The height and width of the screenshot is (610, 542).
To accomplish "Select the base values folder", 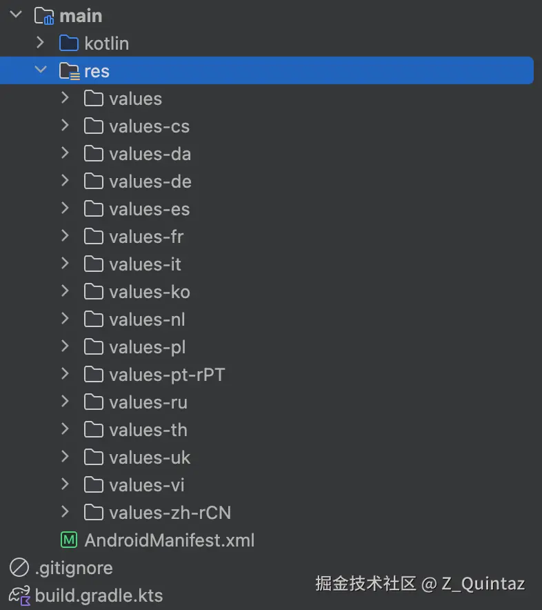I will tap(135, 99).
